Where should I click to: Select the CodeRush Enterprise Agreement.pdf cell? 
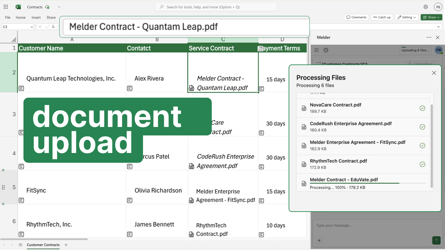(x=223, y=153)
